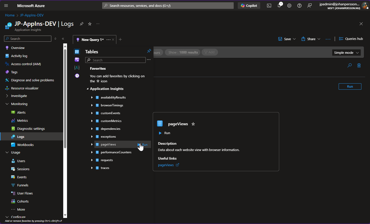This screenshot has width=370, height=224.
Task: Click the Tables pane Search field
Action: pos(115,60)
